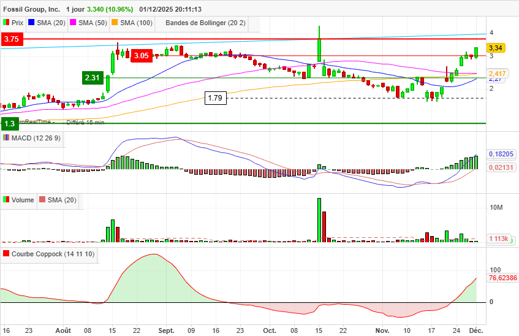Click the Volume SMA (20) red icon

[x=42, y=199]
